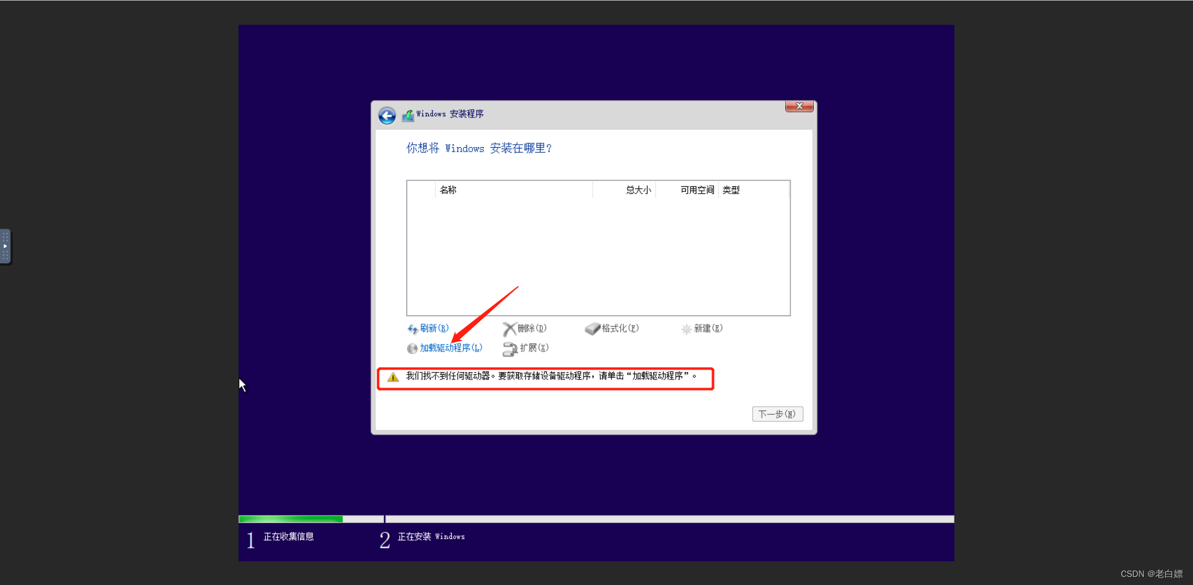Click 格式化(F) format option
1193x585 pixels.
(x=620, y=329)
